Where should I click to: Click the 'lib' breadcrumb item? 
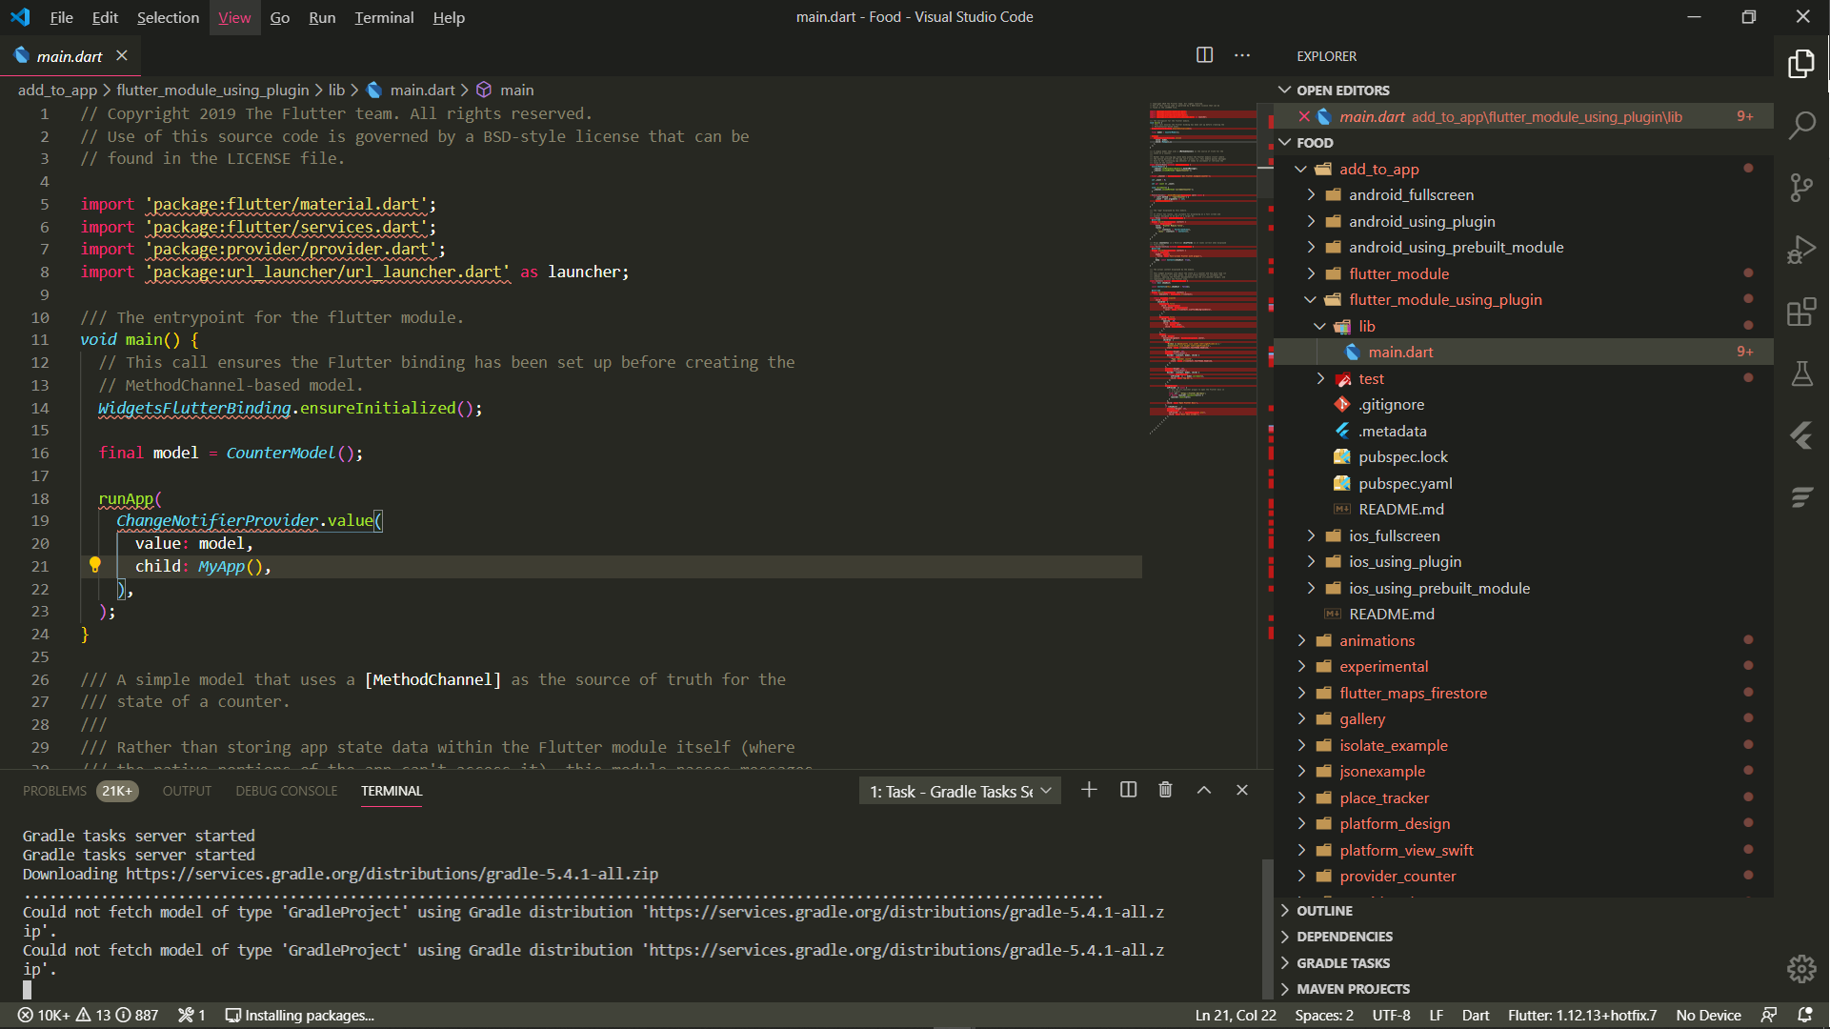tap(336, 90)
